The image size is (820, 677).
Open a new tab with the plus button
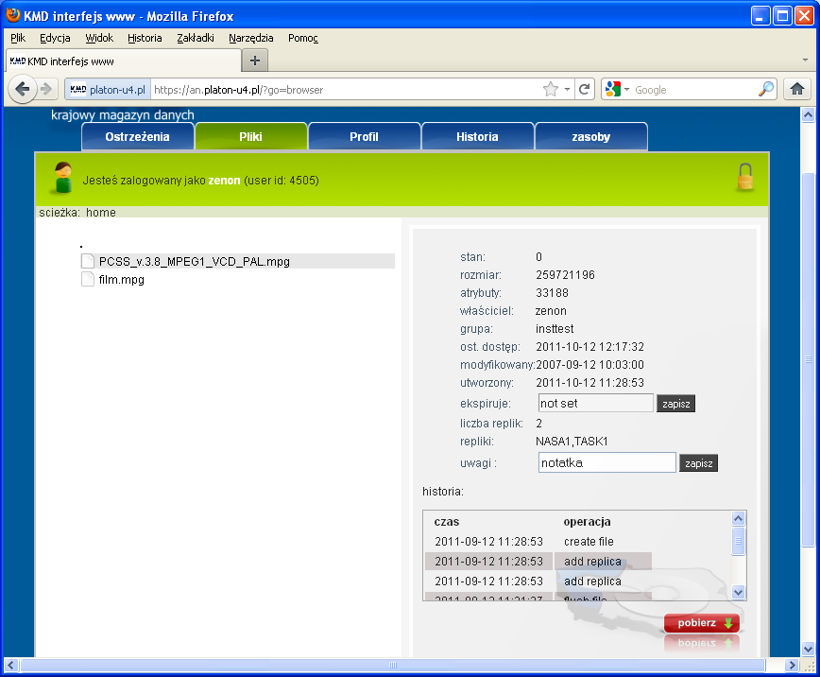pos(255,61)
